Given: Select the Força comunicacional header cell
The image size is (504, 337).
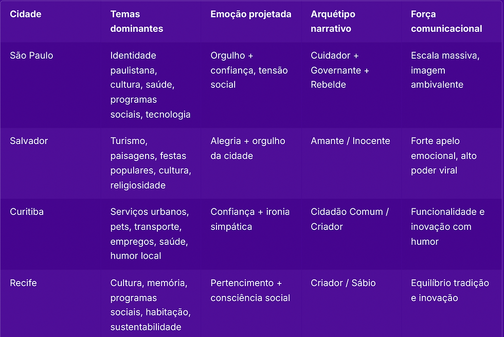Looking at the screenshot, I should point(446,22).
